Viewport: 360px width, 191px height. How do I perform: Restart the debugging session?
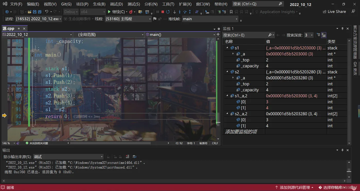tap(168, 12)
